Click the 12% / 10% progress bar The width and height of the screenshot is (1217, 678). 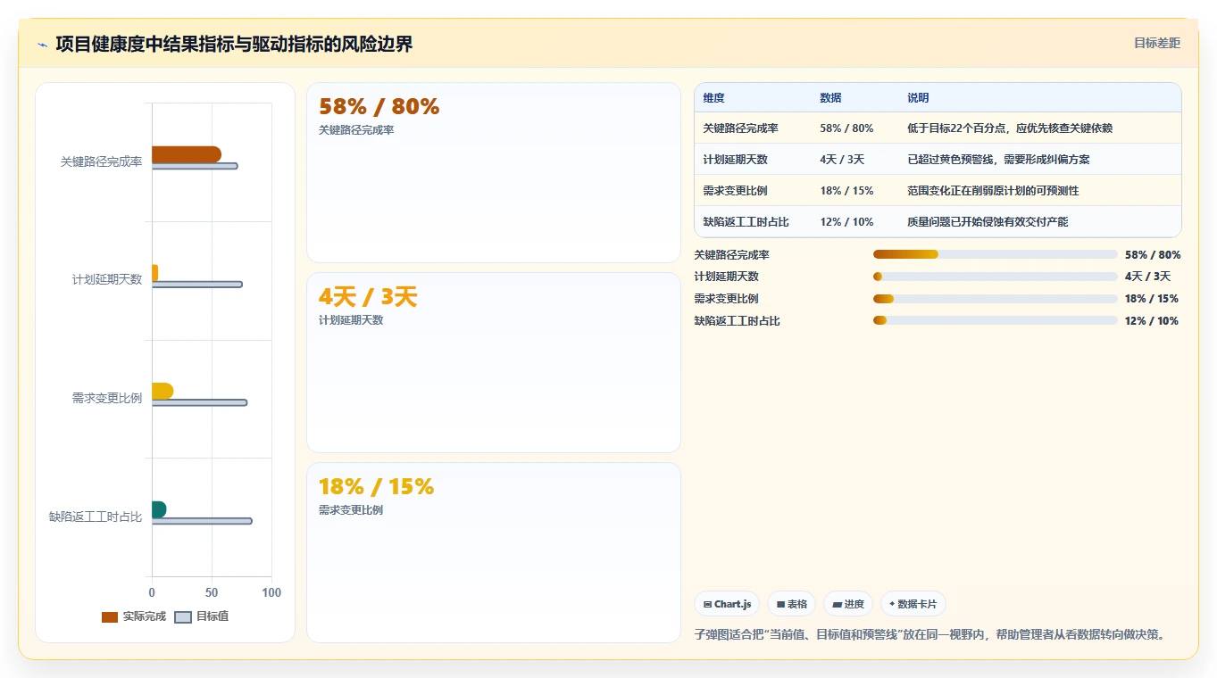click(996, 321)
